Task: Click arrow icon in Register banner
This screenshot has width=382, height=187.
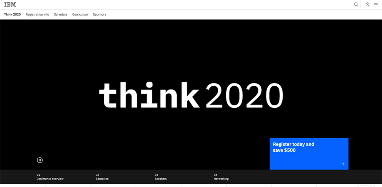Action: [x=343, y=164]
